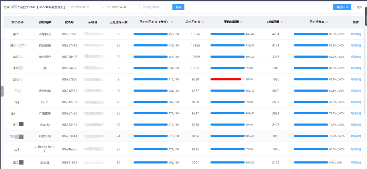Image resolution: width=367 pixels, height=169 pixels.
Task: Sort by 平均做题量 column arrows
Action: point(242,22)
